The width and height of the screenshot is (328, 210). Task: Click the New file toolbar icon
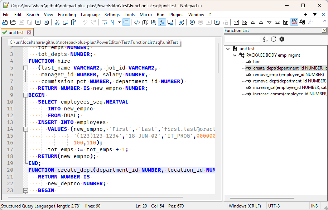[4, 22]
